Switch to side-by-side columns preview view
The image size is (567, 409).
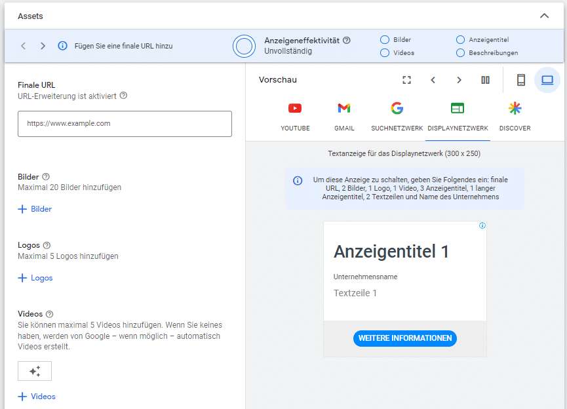click(485, 80)
